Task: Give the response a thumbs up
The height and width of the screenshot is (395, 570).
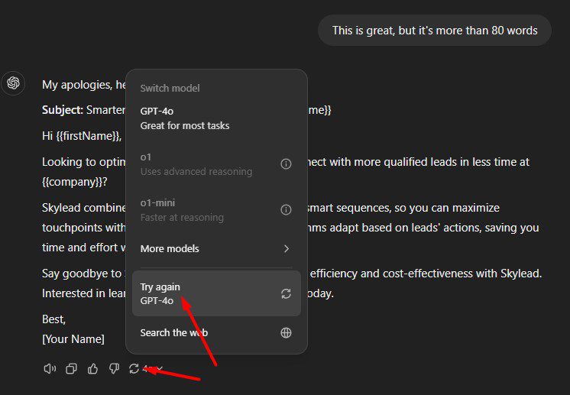Action: click(x=92, y=369)
